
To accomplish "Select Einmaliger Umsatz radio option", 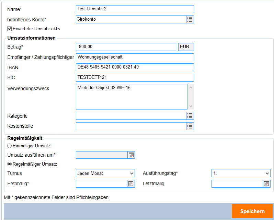I will [x=10, y=146].
